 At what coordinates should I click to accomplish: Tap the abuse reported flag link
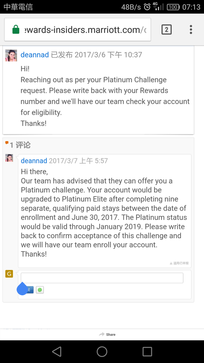click(179, 263)
